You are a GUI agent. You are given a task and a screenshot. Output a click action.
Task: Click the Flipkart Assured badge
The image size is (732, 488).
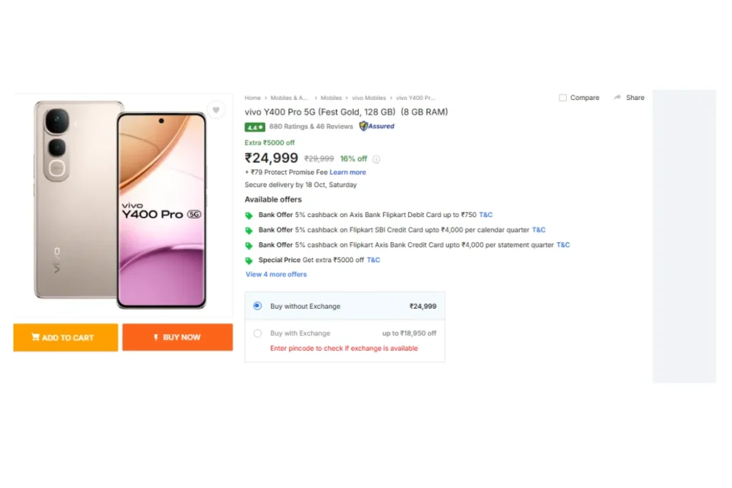pyautogui.click(x=377, y=126)
